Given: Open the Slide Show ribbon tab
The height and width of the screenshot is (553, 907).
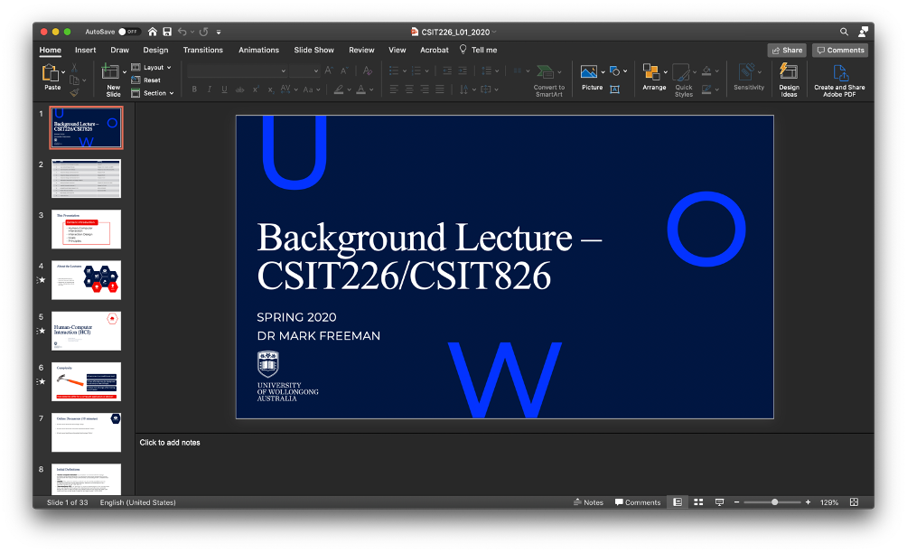Looking at the screenshot, I should point(313,50).
